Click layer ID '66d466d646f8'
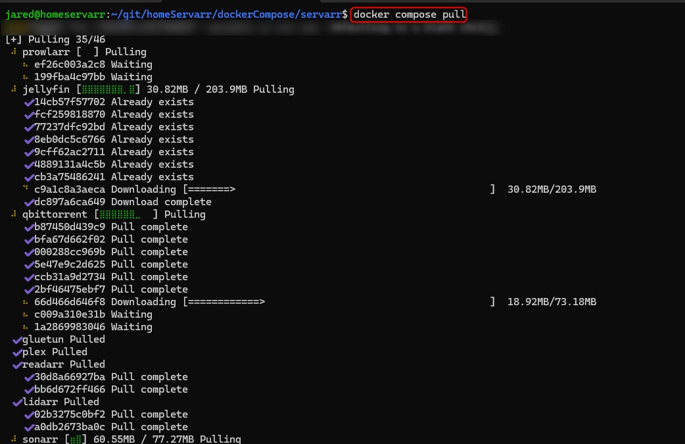Screen dimensions: 685x444 pyautogui.click(x=70, y=301)
